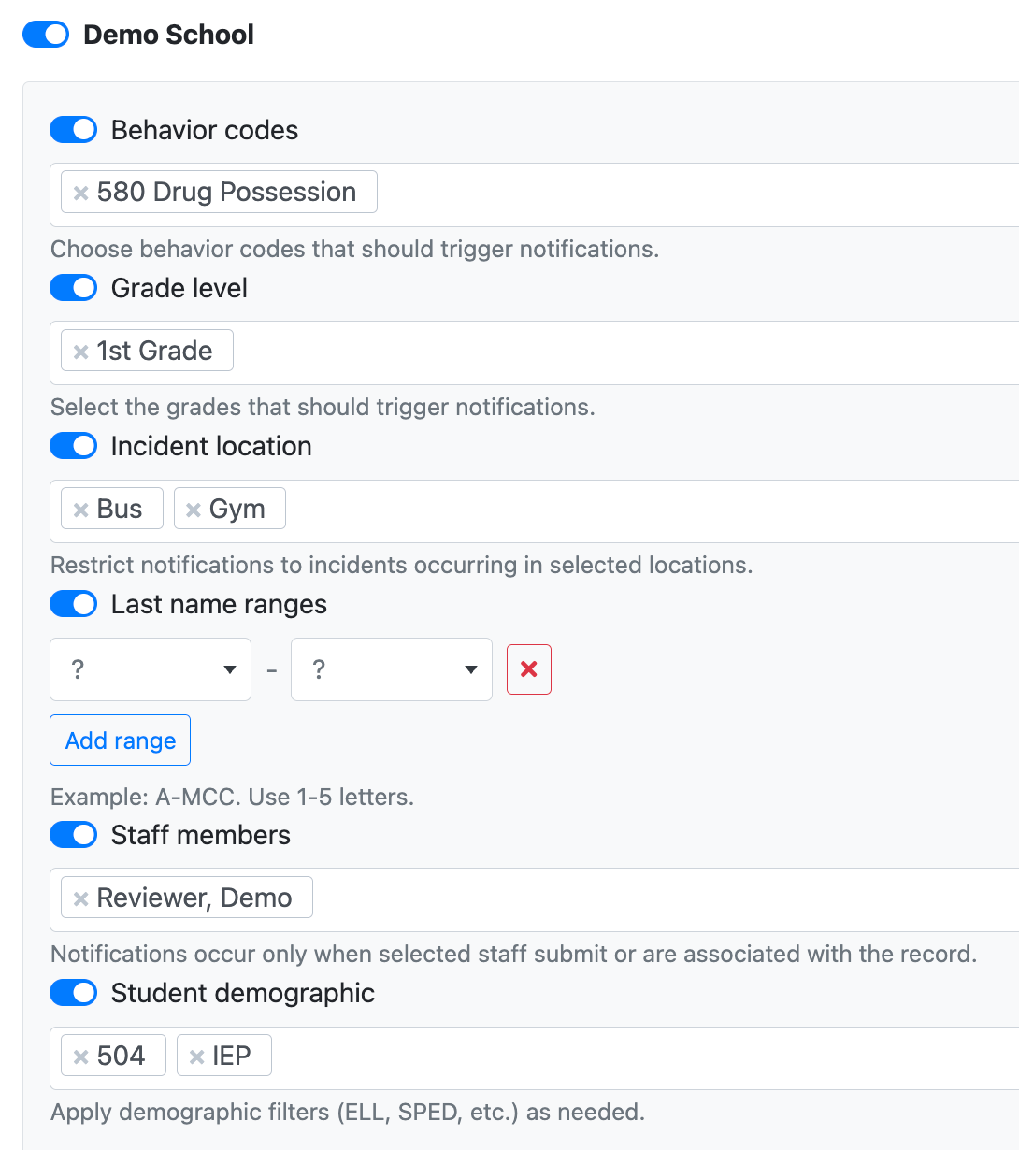This screenshot has width=1019, height=1150.
Task: Remove the 1st Grade tag
Action: [81, 352]
